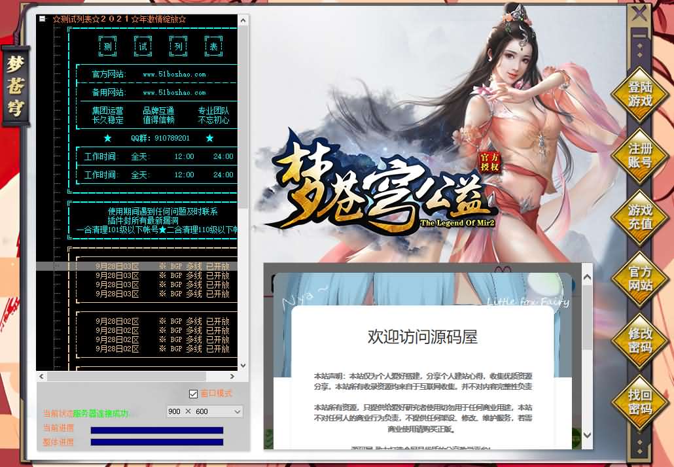This screenshot has height=467, width=674.
Task: Click server list's horizontal scroll left arrow
Action: click(41, 377)
